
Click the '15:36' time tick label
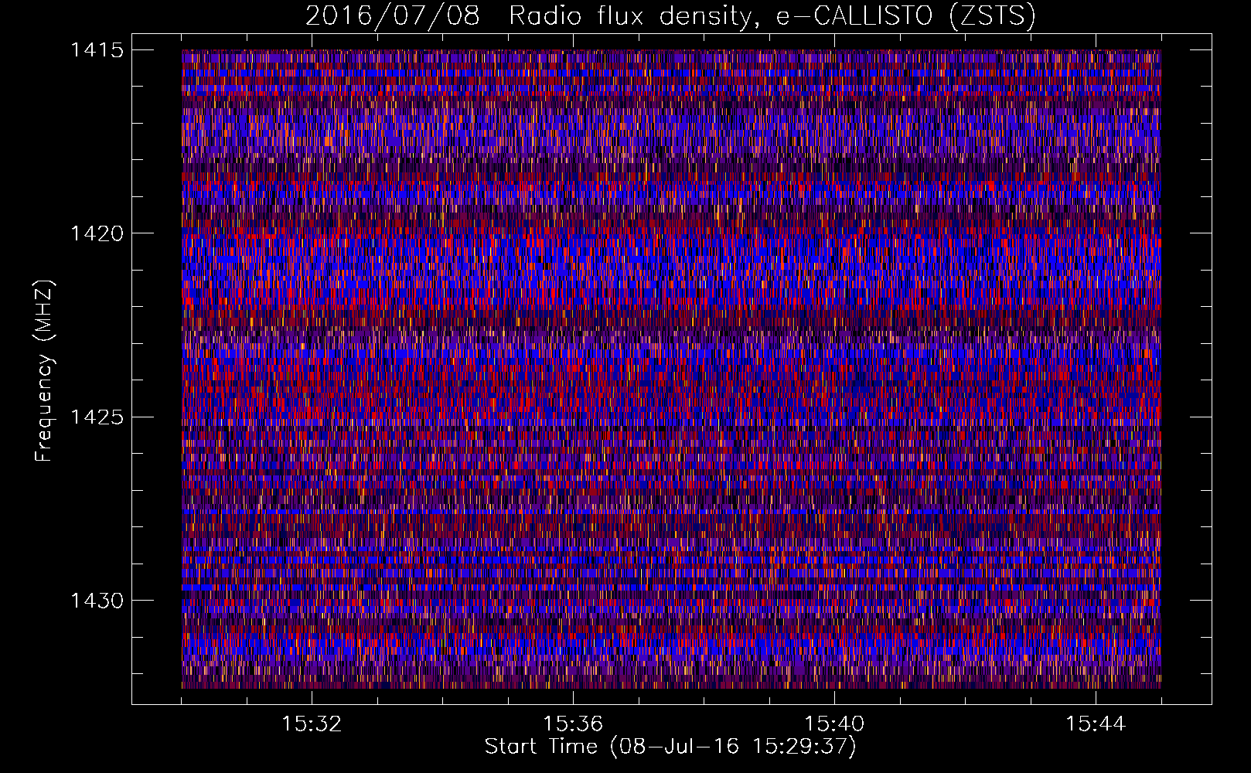(x=573, y=724)
